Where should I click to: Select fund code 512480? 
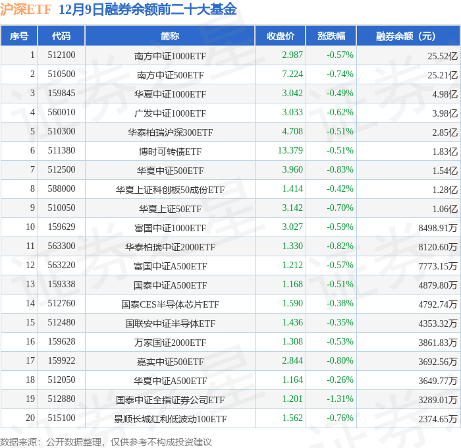tap(61, 323)
